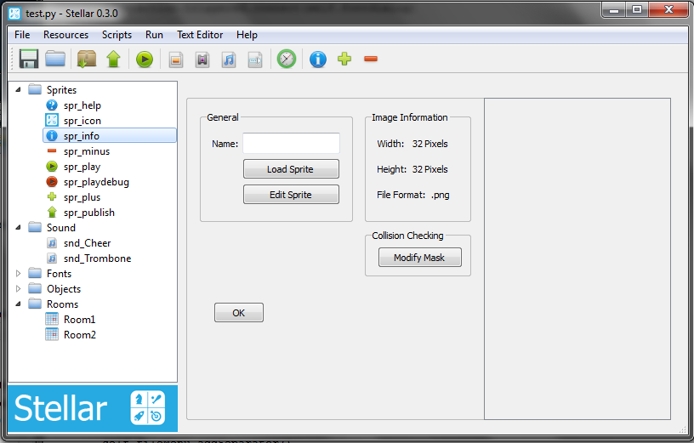The width and height of the screenshot is (694, 443).
Task: Click the red minus toolbar icon
Action: tap(371, 59)
